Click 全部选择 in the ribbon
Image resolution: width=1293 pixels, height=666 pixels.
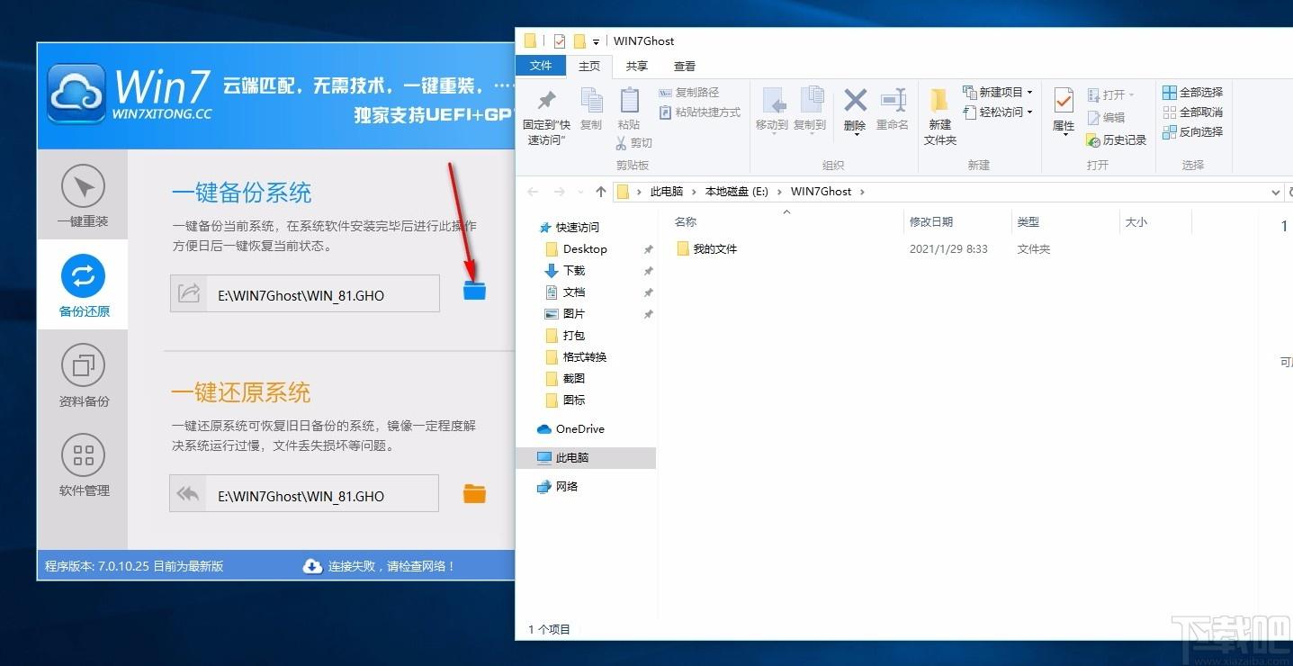pyautogui.click(x=1193, y=93)
